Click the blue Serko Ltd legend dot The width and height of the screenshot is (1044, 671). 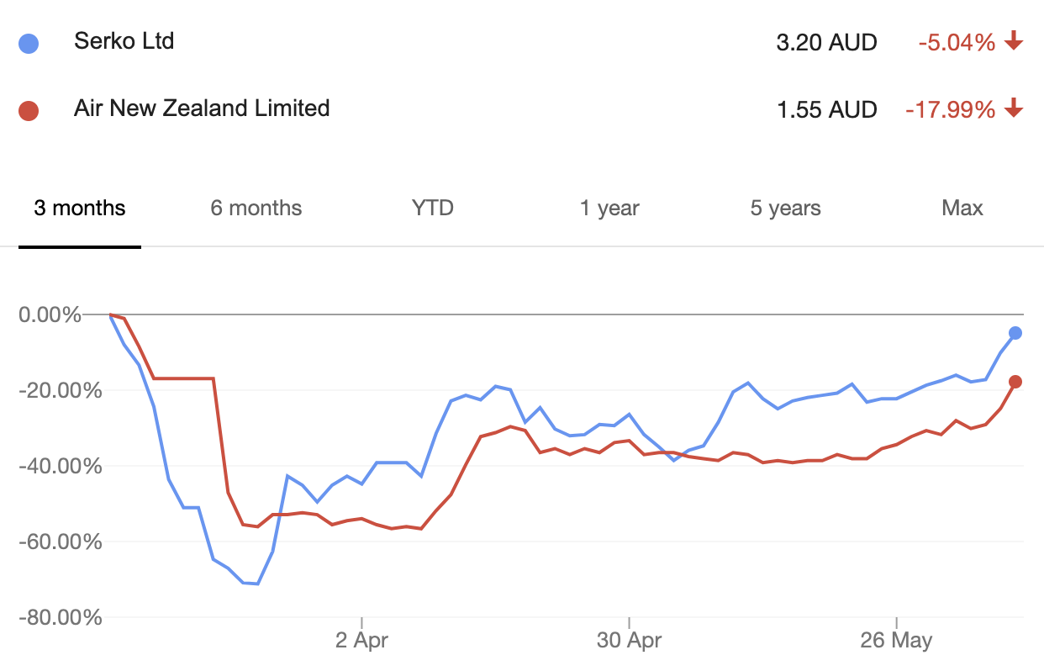29,44
